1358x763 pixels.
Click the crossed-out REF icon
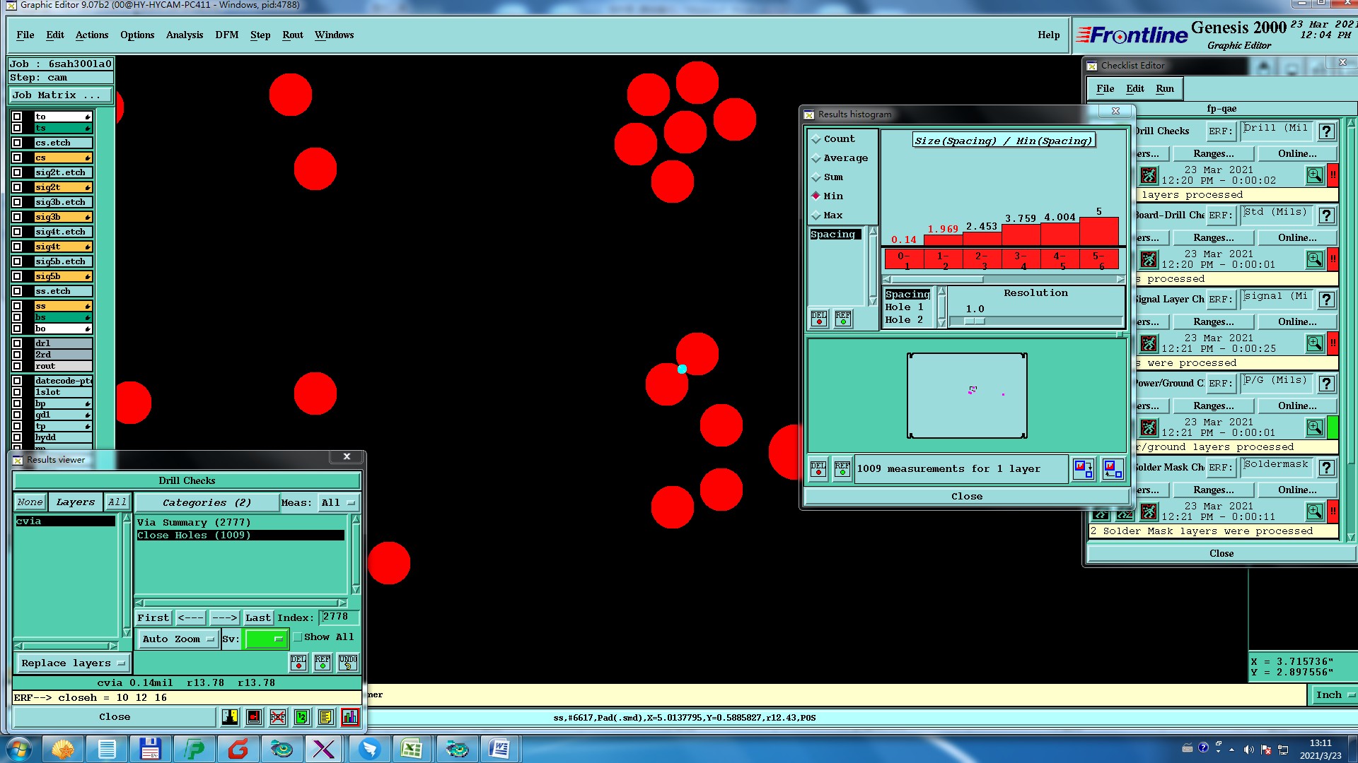click(277, 717)
